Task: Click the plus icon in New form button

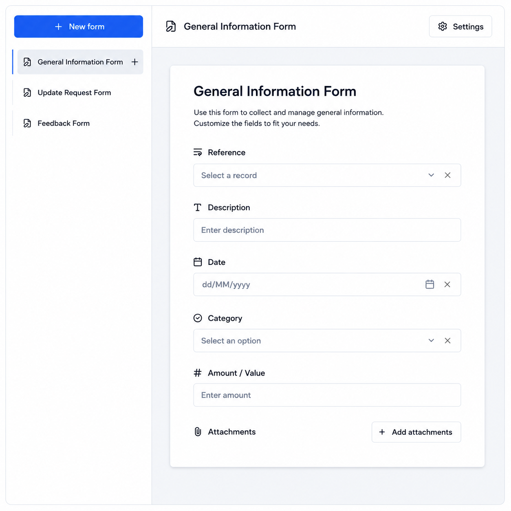Action: point(59,26)
